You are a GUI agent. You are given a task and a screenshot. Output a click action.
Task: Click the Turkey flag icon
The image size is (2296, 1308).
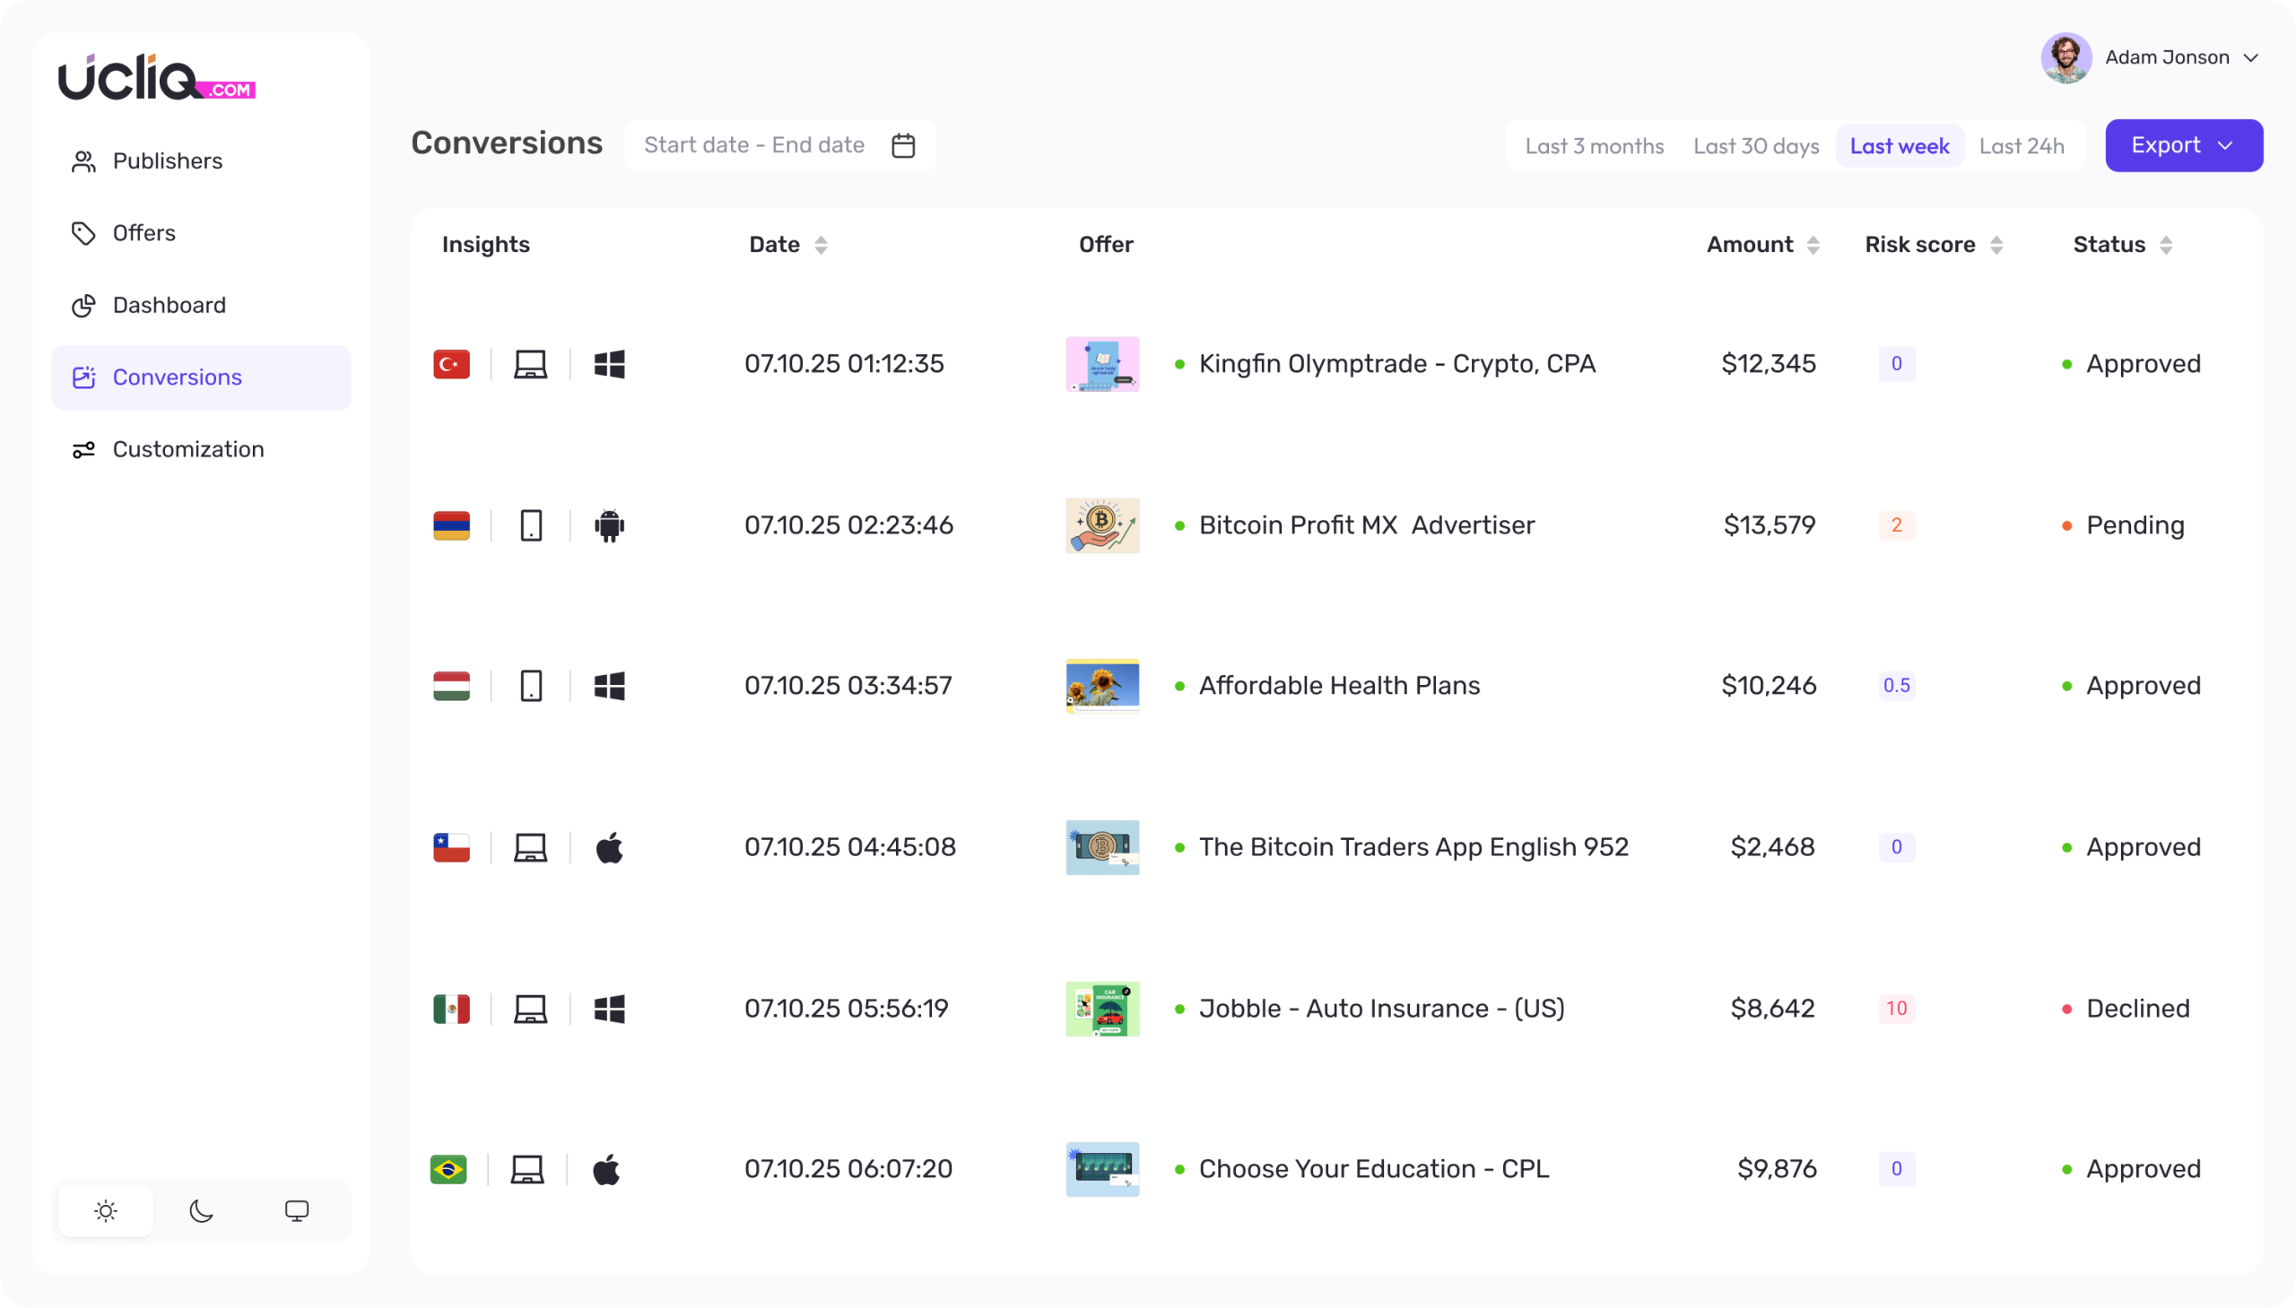[451, 364]
